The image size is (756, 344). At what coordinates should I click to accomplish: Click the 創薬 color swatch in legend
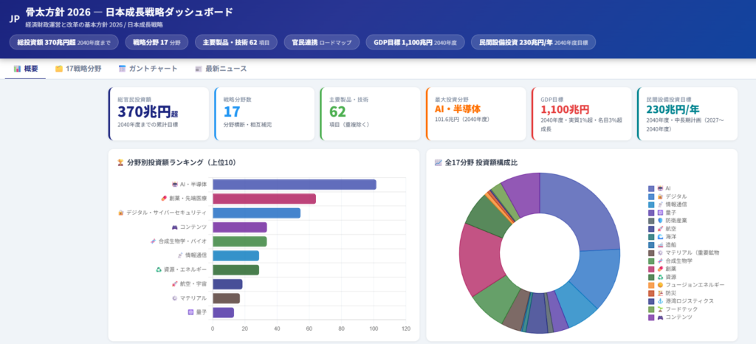(651, 269)
